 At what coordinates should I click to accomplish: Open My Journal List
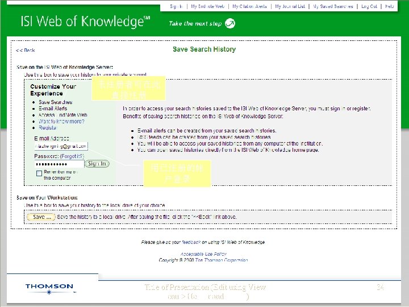click(x=290, y=6)
